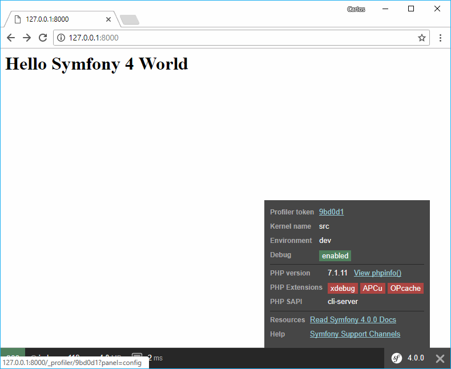Bookmark this page with the star icon
The image size is (451, 369).
pyautogui.click(x=422, y=38)
